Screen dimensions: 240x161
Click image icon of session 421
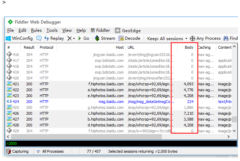[x=9, y=84]
